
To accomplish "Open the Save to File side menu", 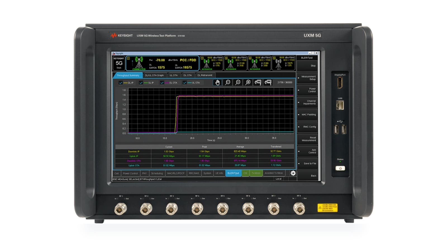I will [307, 164].
